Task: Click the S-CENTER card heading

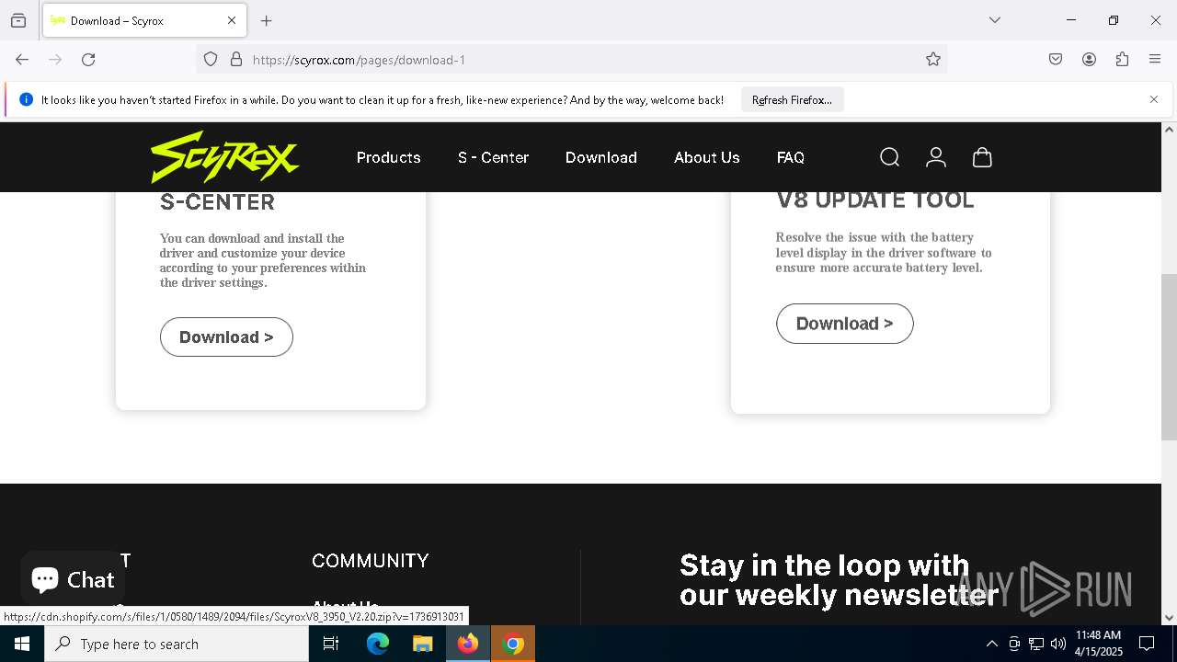Action: 217,202
